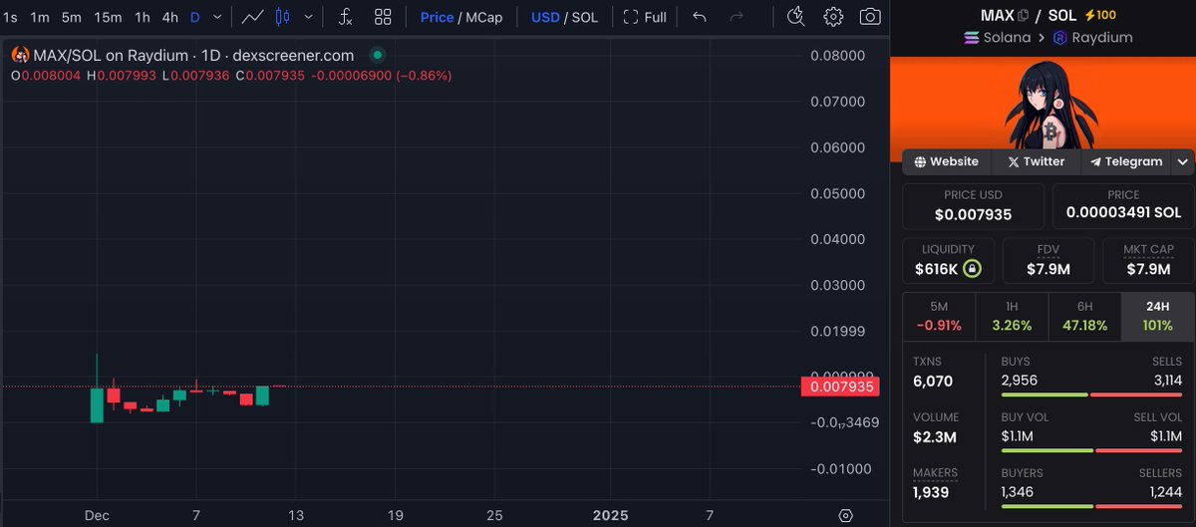Image resolution: width=1196 pixels, height=527 pixels.
Task: Click the BUYERS count 1,346
Action: (x=1020, y=491)
